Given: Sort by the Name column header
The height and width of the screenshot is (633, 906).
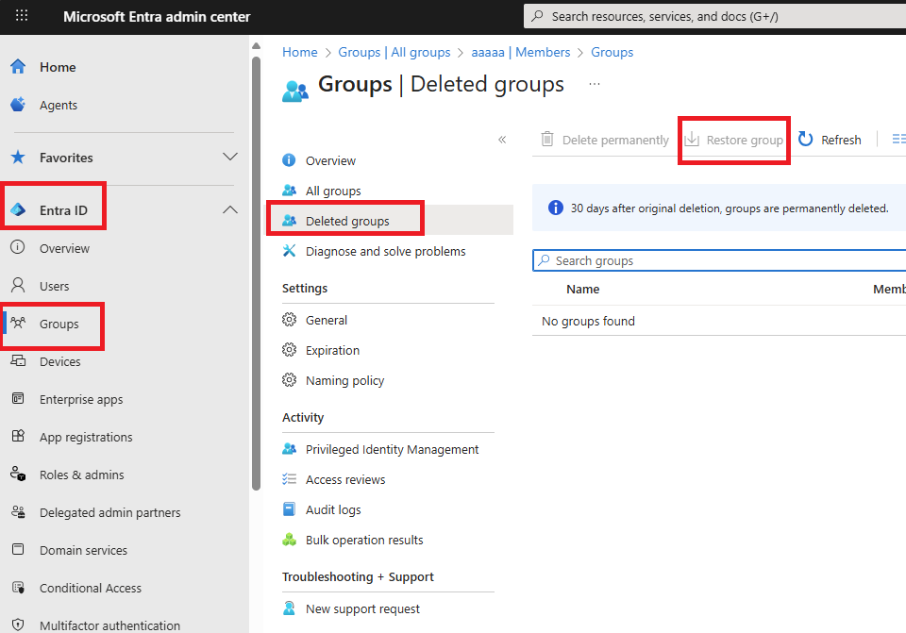Looking at the screenshot, I should (x=582, y=289).
